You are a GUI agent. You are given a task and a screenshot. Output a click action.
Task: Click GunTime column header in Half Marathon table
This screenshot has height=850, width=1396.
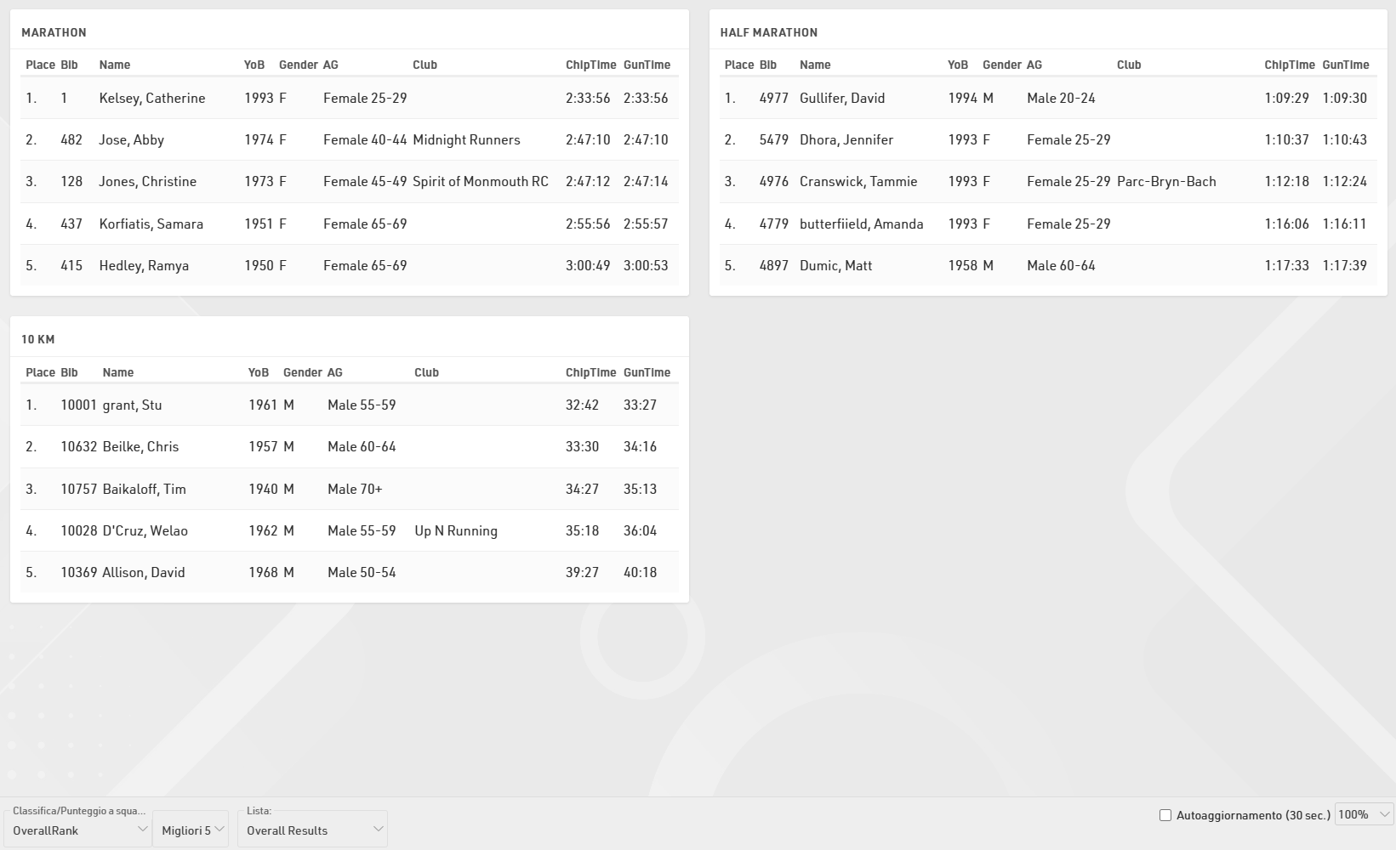click(x=1345, y=65)
